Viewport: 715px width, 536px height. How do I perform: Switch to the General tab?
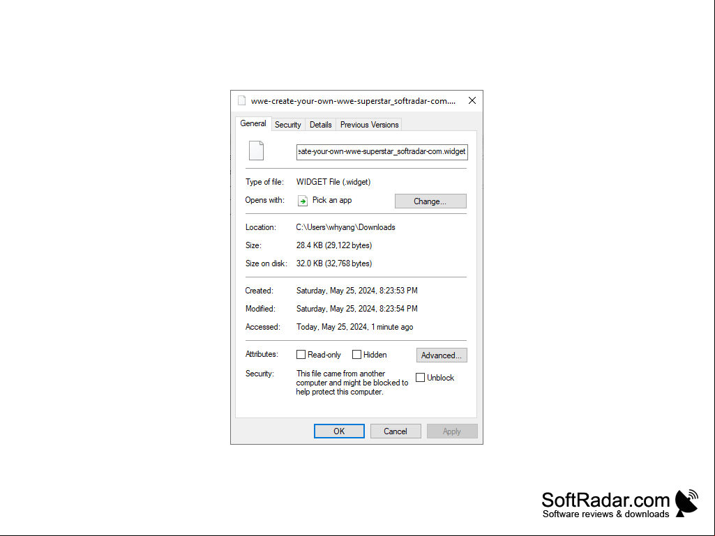253,123
